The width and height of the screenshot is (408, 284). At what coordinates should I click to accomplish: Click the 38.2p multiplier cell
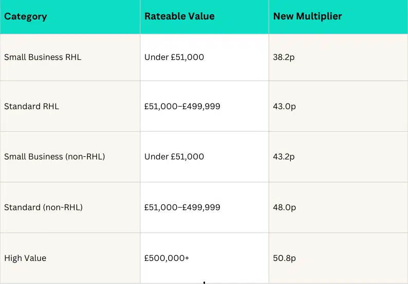[x=284, y=57]
